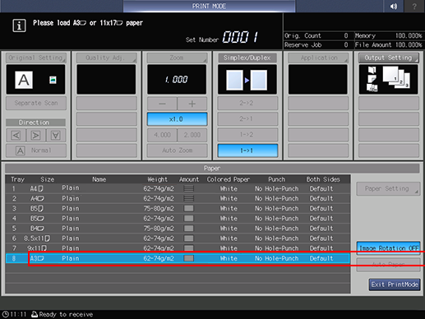Click the Separate Scan button

pyautogui.click(x=36, y=103)
